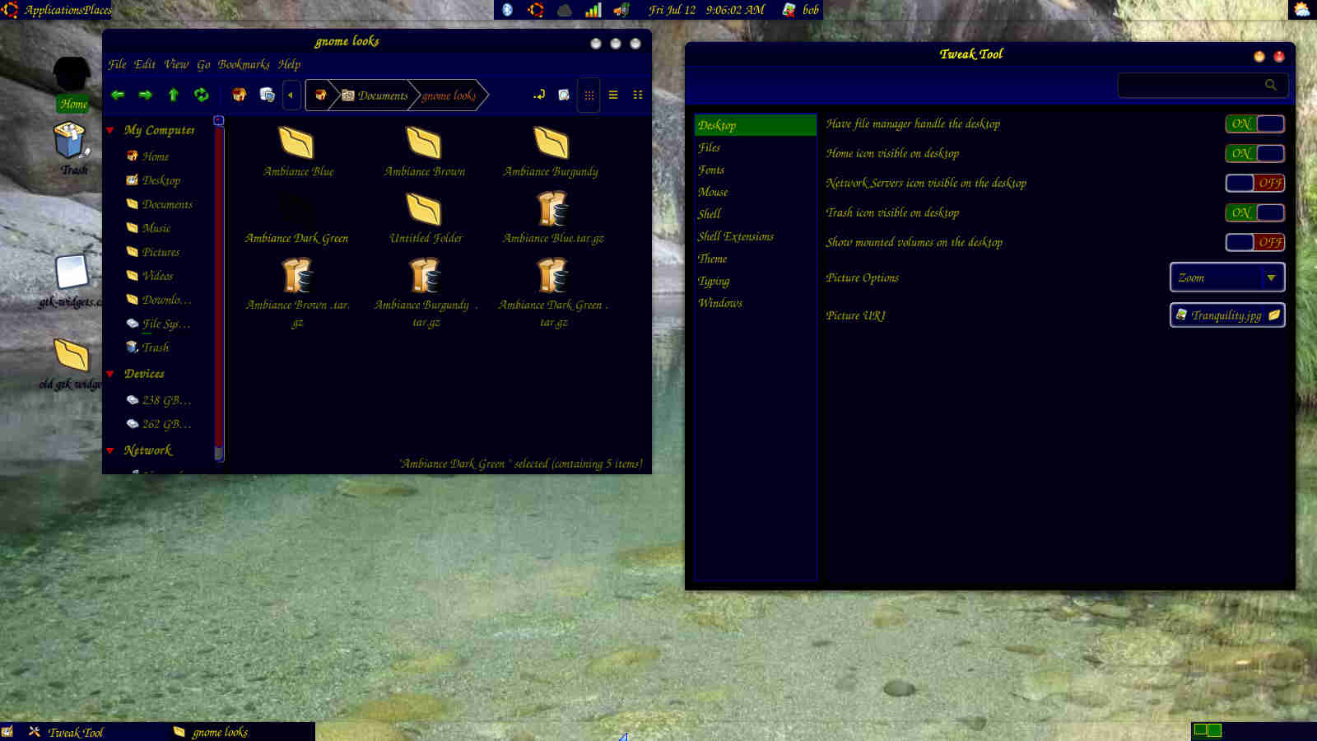1317x741 pixels.
Task: Go forward with the green right arrow
Action: pyautogui.click(x=146, y=95)
